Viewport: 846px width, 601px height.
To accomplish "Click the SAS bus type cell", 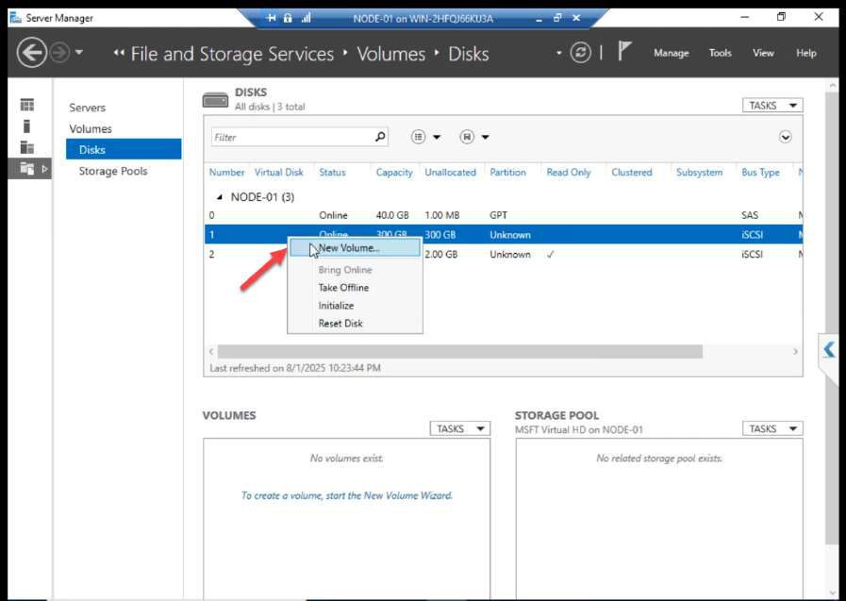I will pos(750,215).
